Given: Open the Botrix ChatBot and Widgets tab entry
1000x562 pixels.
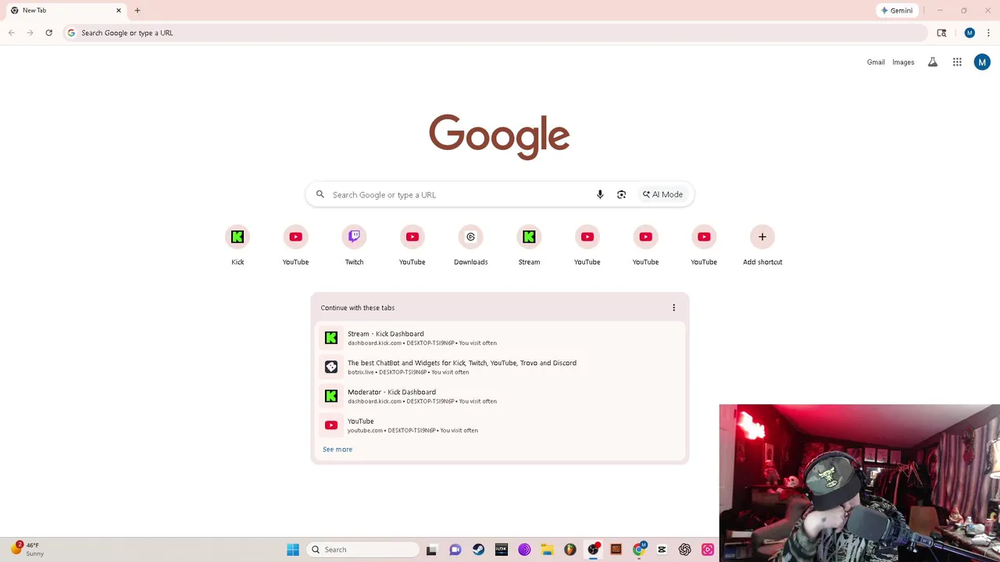Looking at the screenshot, I should click(500, 367).
